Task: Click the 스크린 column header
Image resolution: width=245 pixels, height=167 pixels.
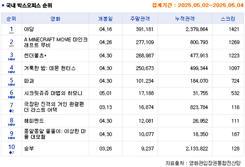Action: [x=228, y=19]
